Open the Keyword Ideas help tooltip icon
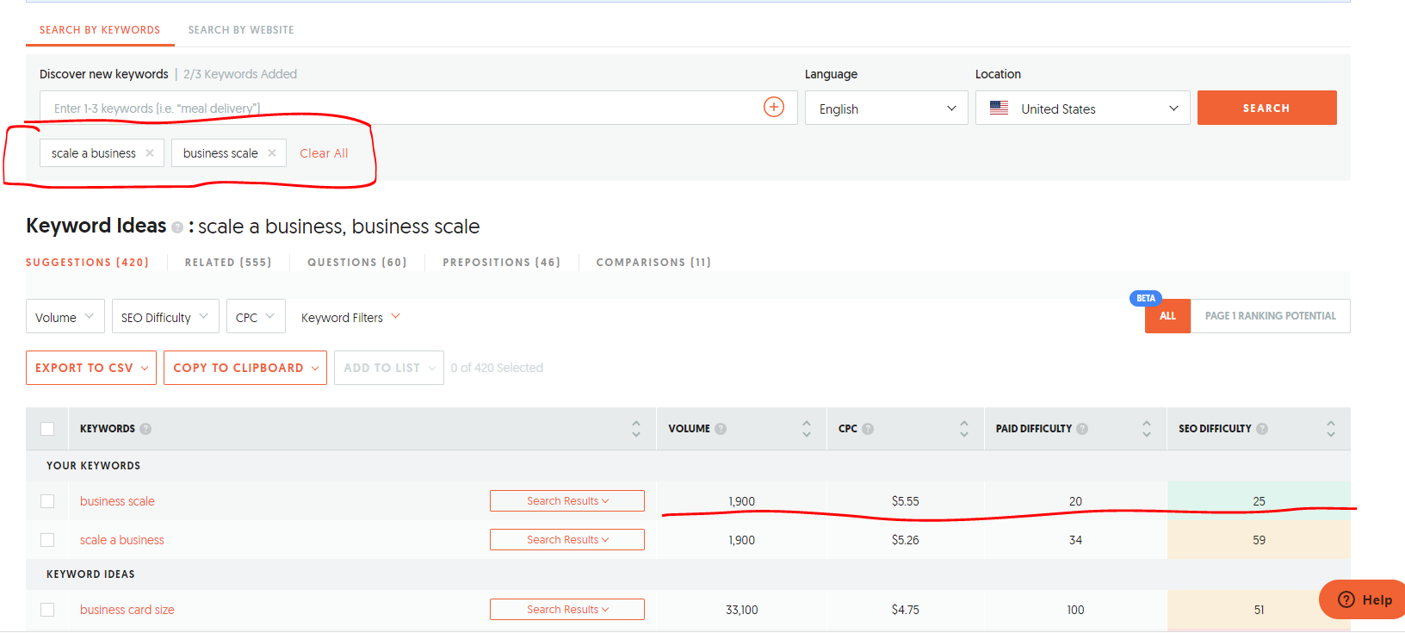Viewport: 1405px width, 633px height. [x=177, y=227]
